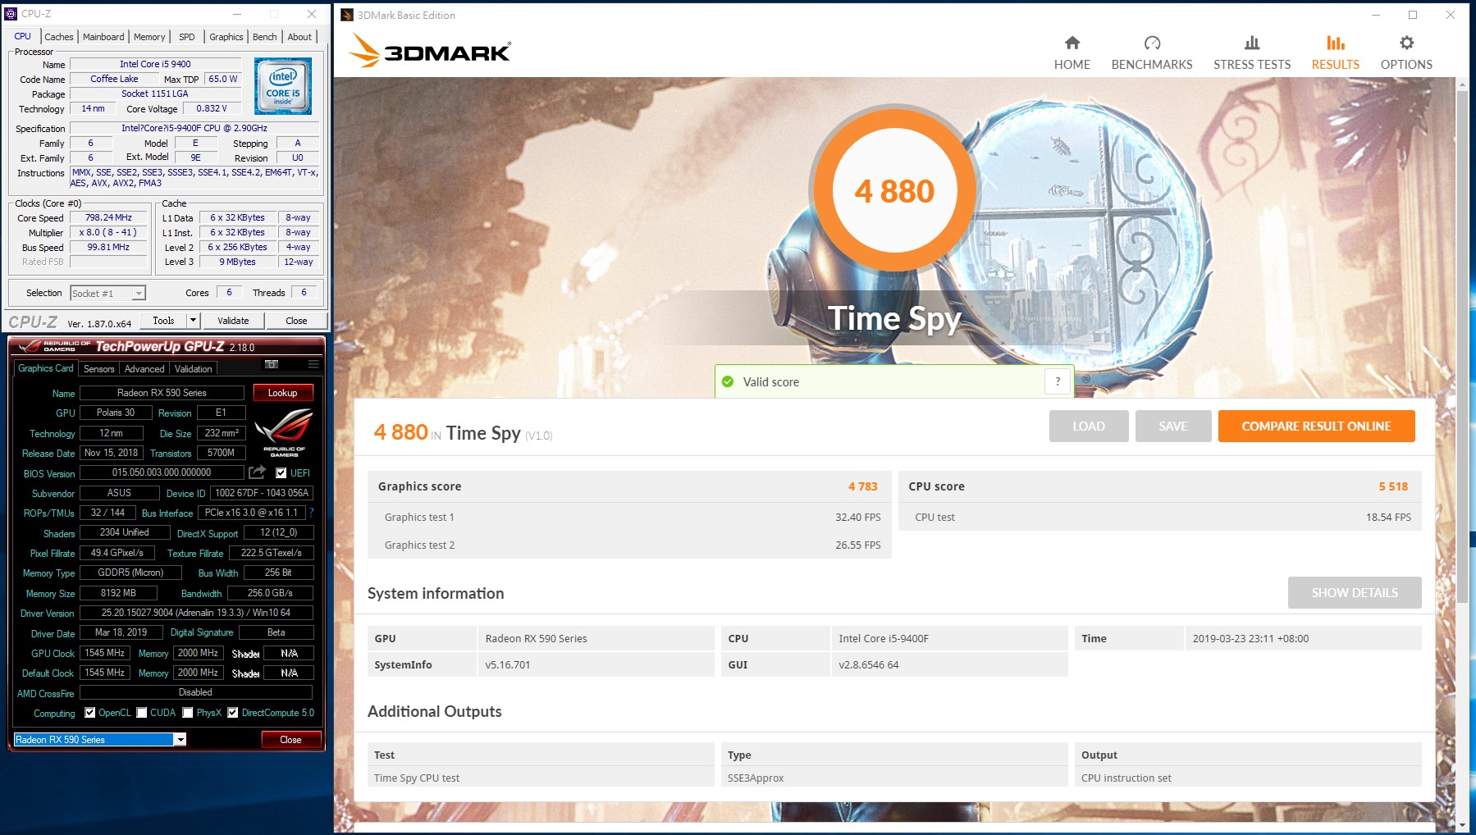
Task: Click the scrollbar up arrow in 3DMark
Action: [x=1462, y=83]
